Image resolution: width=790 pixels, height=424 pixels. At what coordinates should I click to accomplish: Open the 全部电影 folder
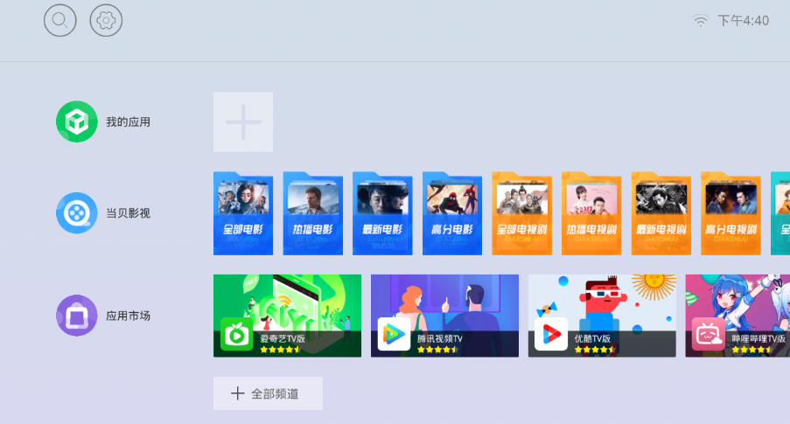(243, 213)
